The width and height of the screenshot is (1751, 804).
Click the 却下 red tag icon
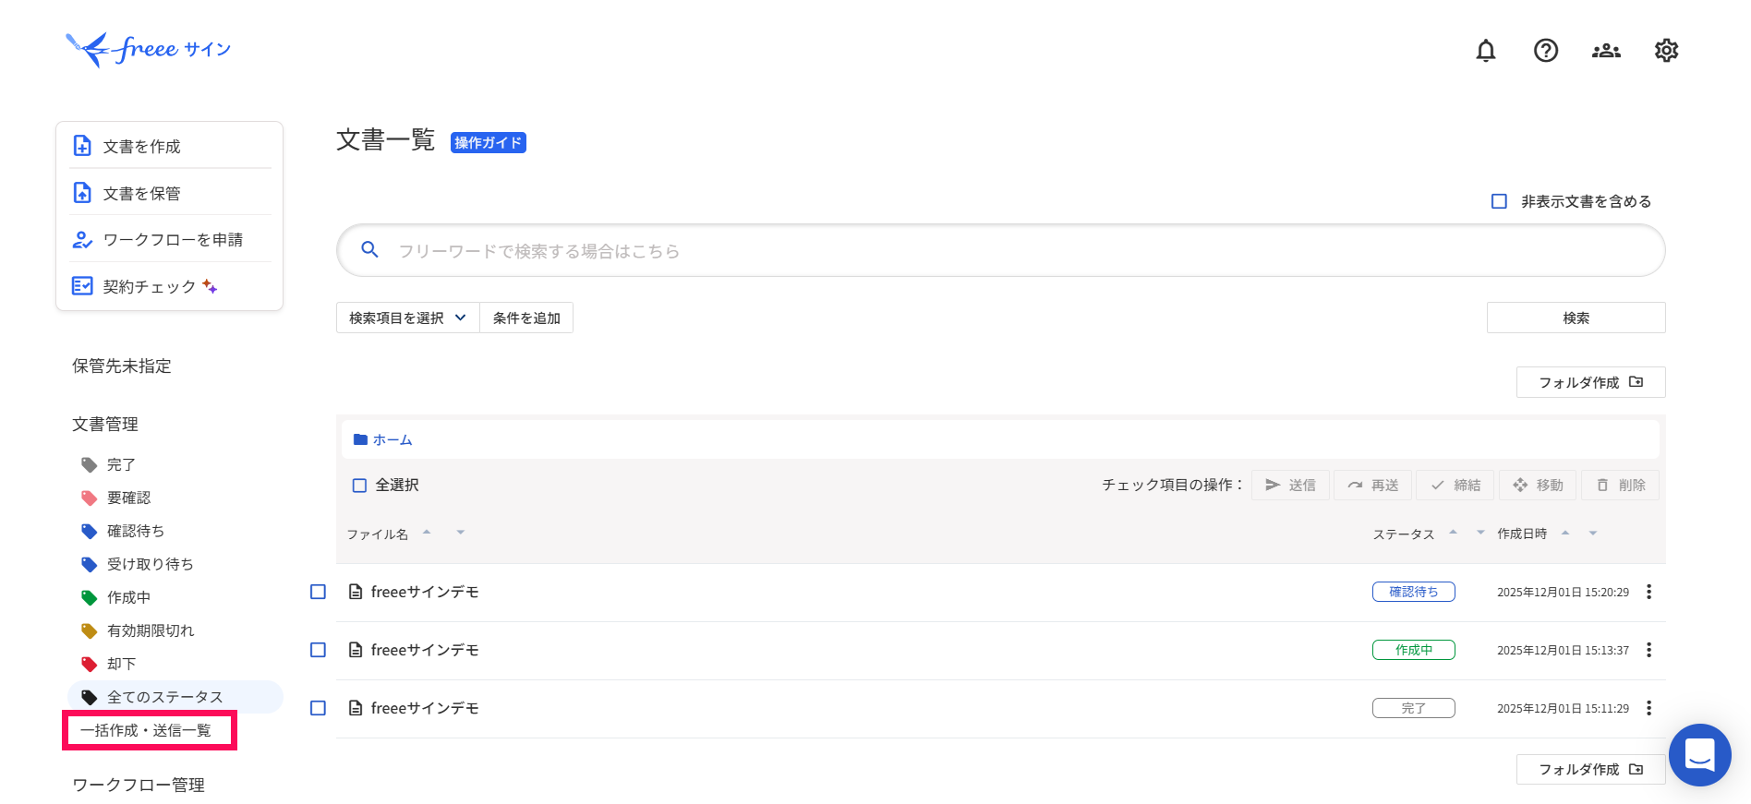tap(89, 665)
